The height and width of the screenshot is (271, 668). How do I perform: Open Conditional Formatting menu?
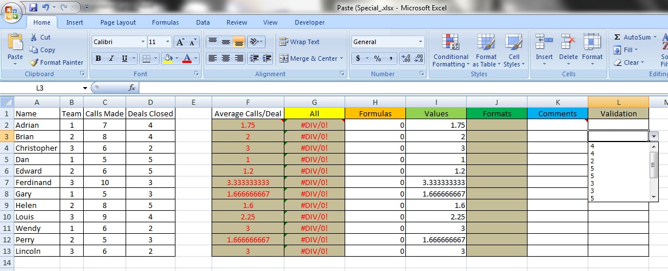[x=450, y=50]
